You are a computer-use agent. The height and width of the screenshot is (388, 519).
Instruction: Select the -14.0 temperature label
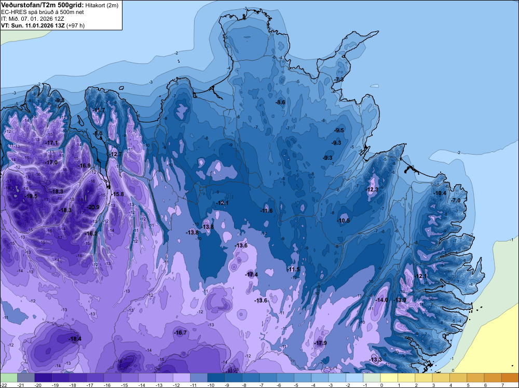pos(381,300)
